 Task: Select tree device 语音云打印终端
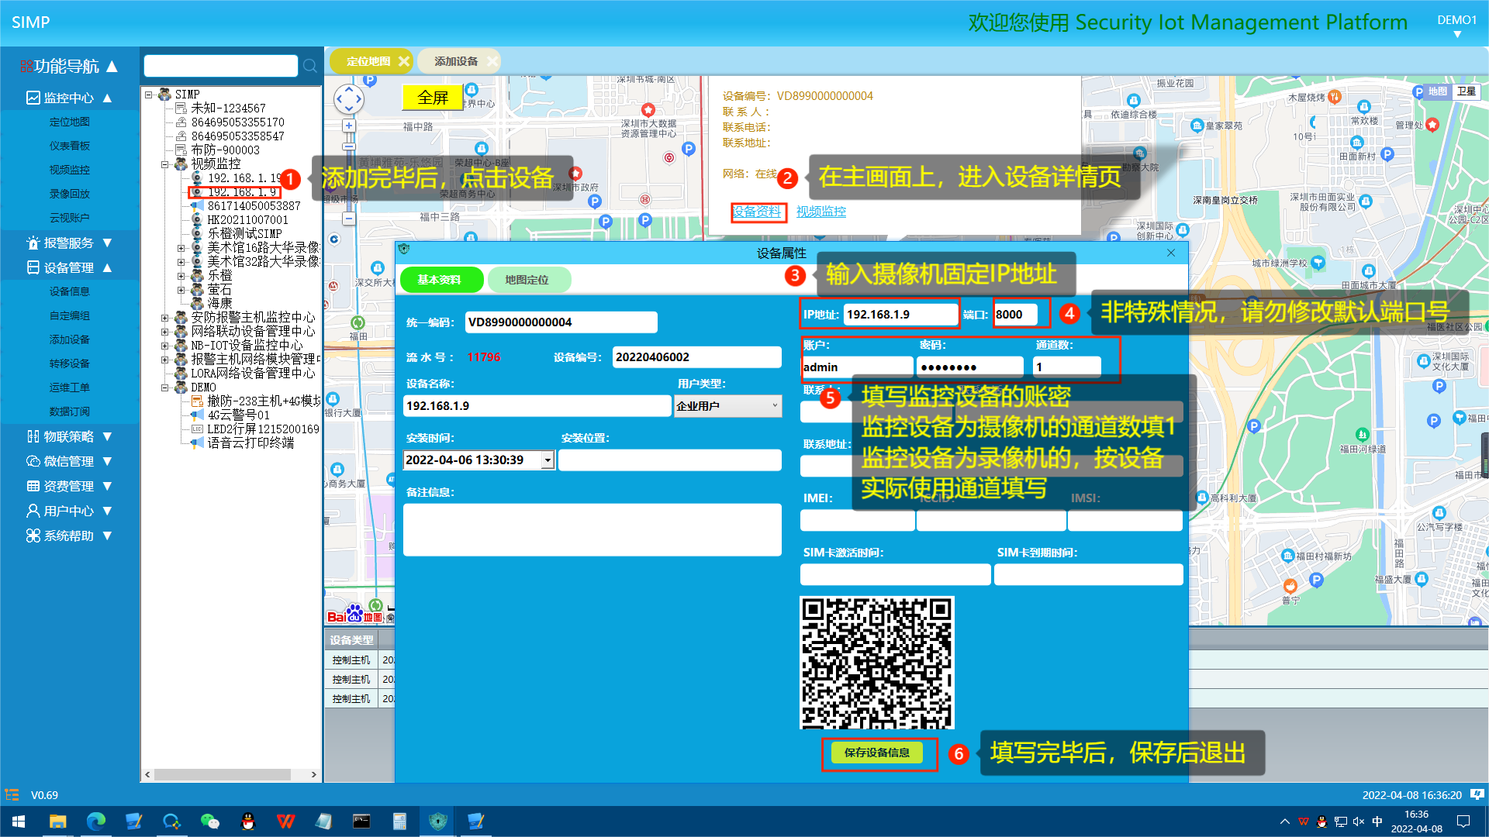(x=250, y=443)
